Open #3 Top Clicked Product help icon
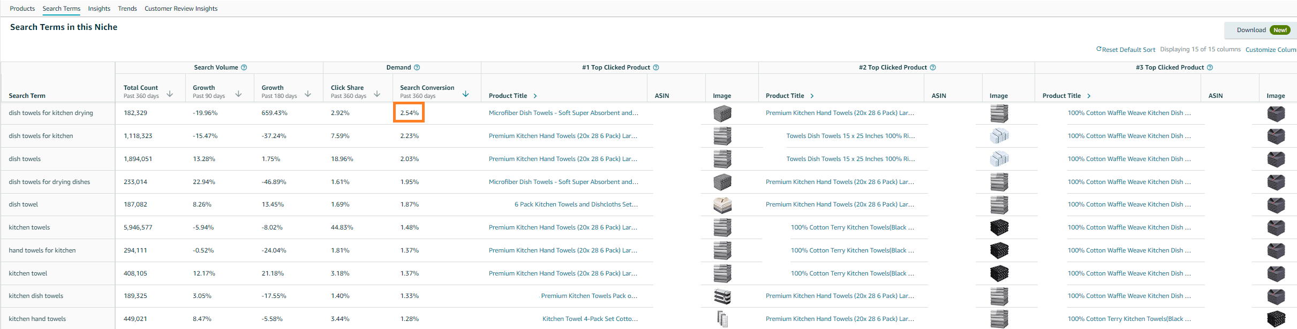Screen dimensions: 1297x329 pos(1210,67)
